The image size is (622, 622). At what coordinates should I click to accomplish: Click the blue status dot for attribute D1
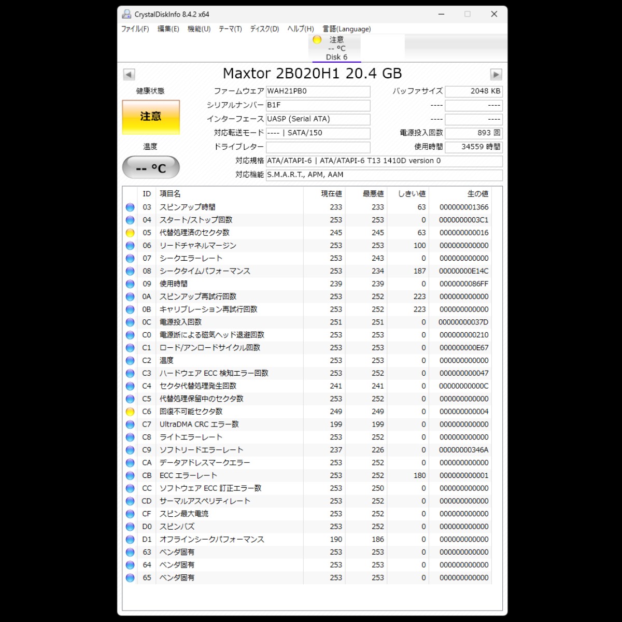tap(130, 540)
